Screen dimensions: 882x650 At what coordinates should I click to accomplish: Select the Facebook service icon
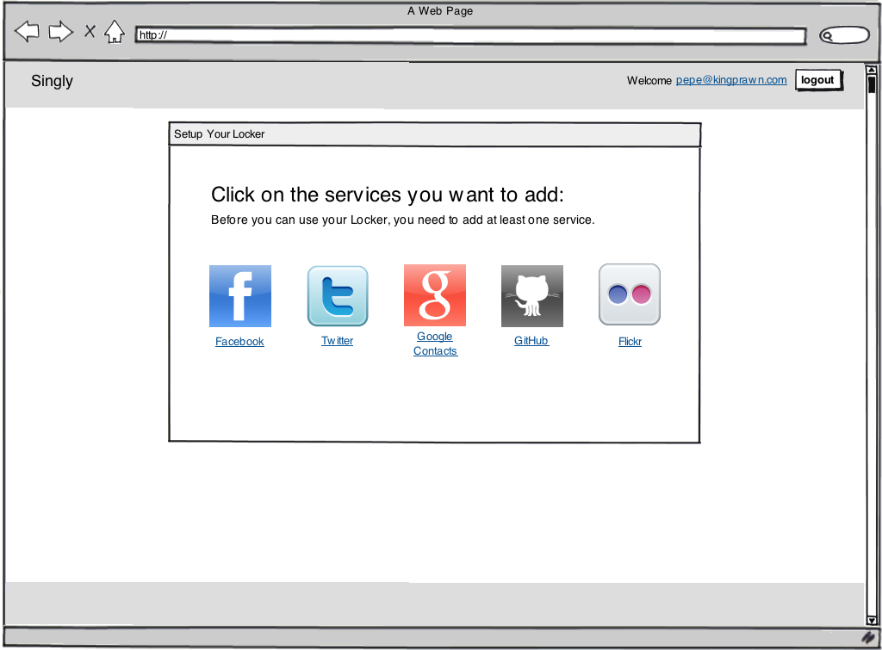tap(240, 296)
